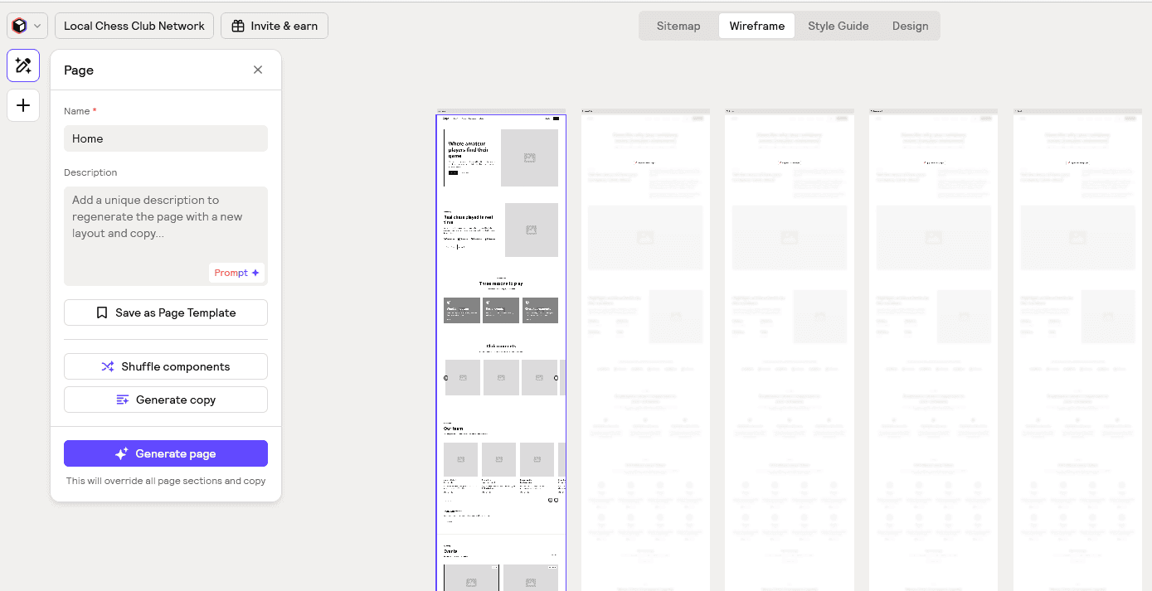Click the bookmark icon in Save as Page Template

[101, 312]
